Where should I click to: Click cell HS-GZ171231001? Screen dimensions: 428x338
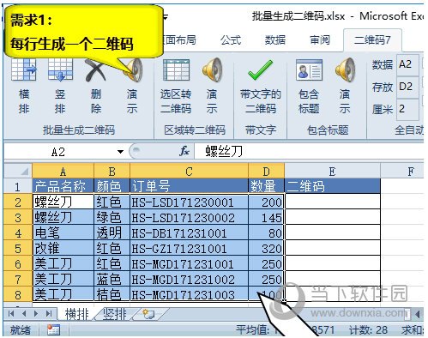(189, 248)
